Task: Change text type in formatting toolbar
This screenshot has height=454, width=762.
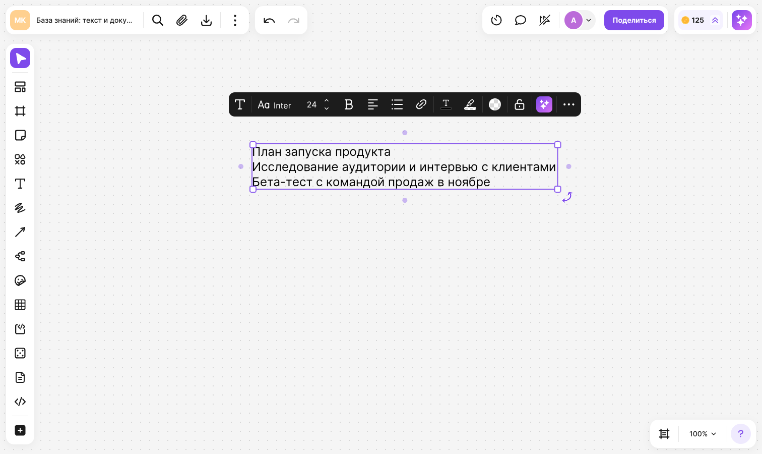Action: 240,104
